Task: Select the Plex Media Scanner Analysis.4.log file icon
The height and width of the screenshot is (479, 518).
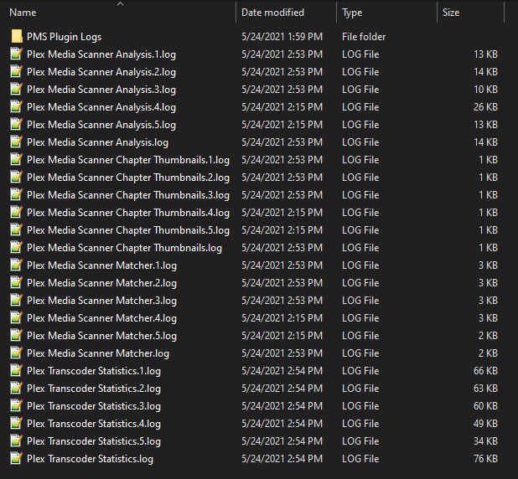Action: (17, 106)
